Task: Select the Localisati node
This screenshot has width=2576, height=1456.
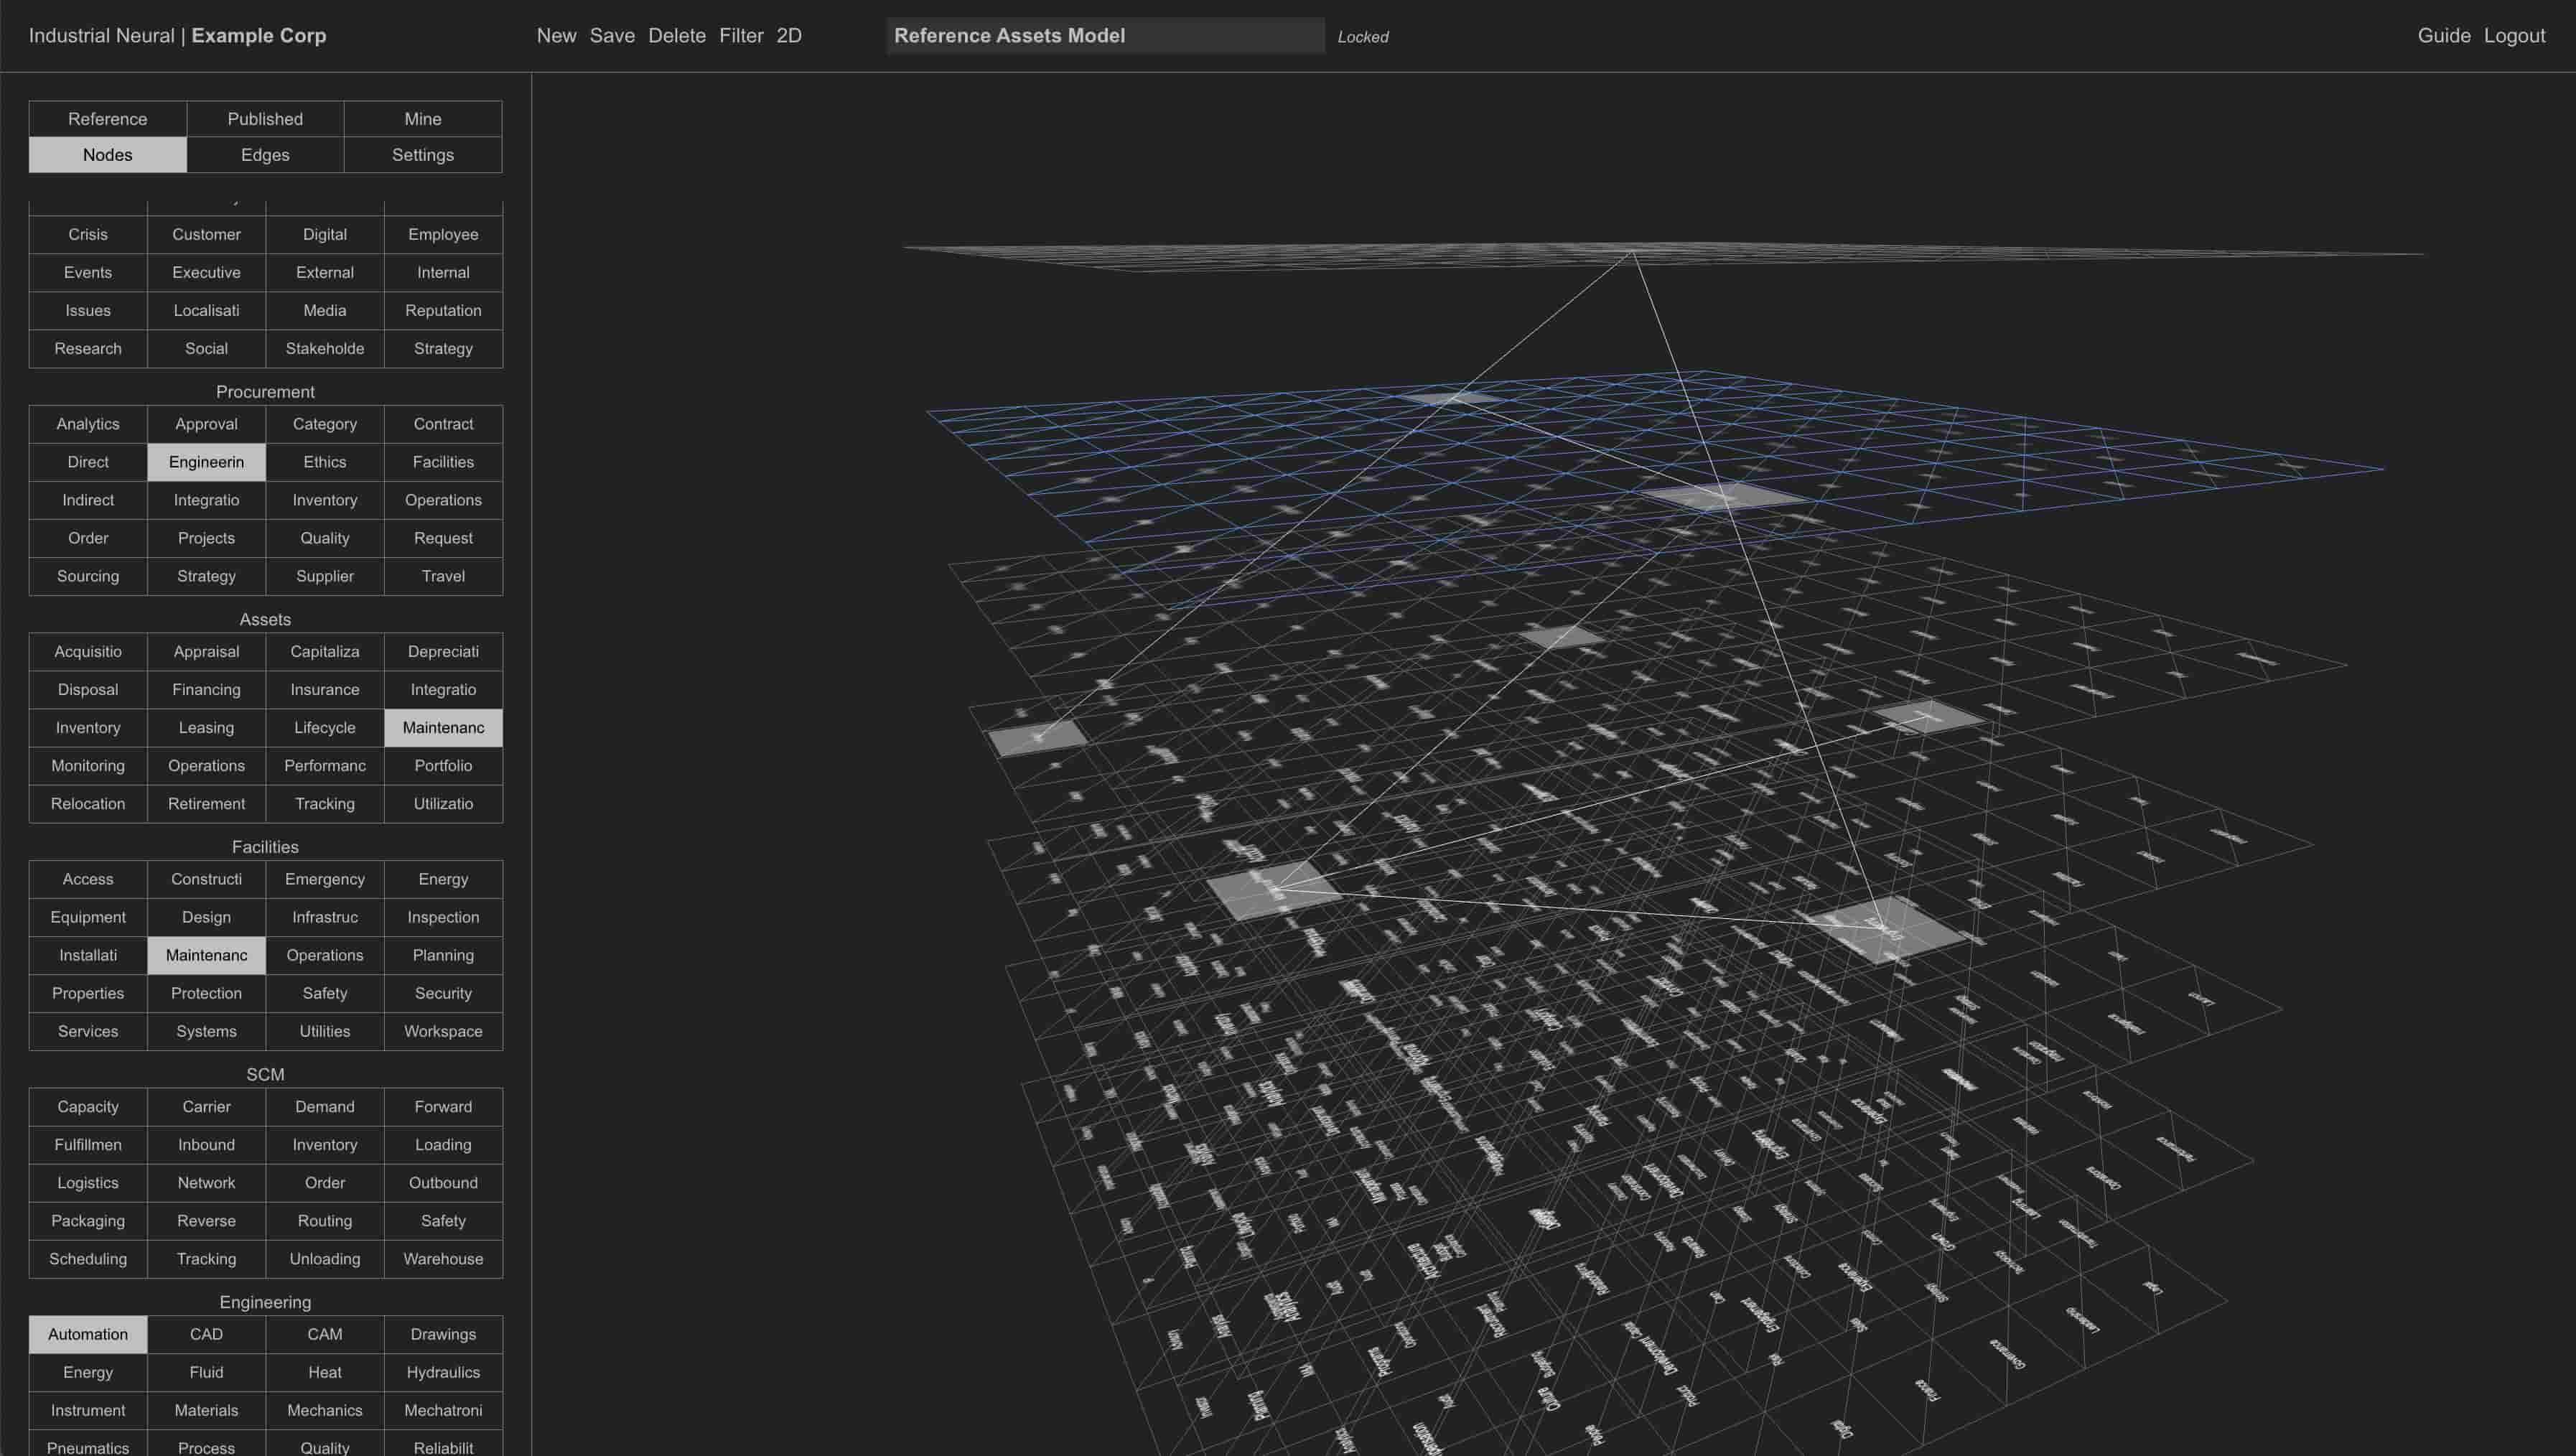Action: tap(206, 311)
